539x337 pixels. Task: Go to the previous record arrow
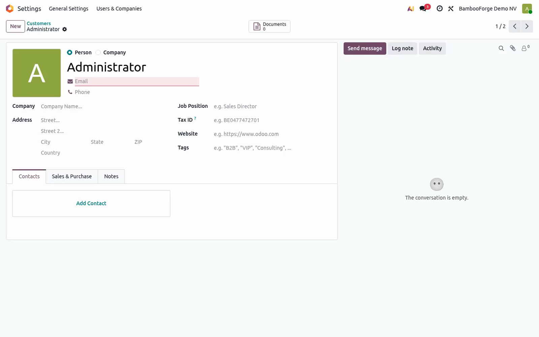515,26
